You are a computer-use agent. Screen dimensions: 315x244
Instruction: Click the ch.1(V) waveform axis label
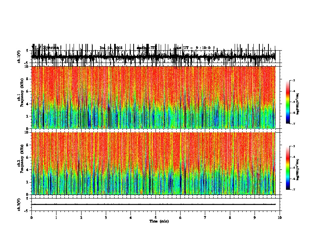pos(19,57)
